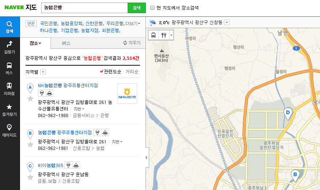Image resolution: width=320 pixels, height=190 pixels.
Task: Click phone number 062-962-1980
Action: click(x=53, y=116)
